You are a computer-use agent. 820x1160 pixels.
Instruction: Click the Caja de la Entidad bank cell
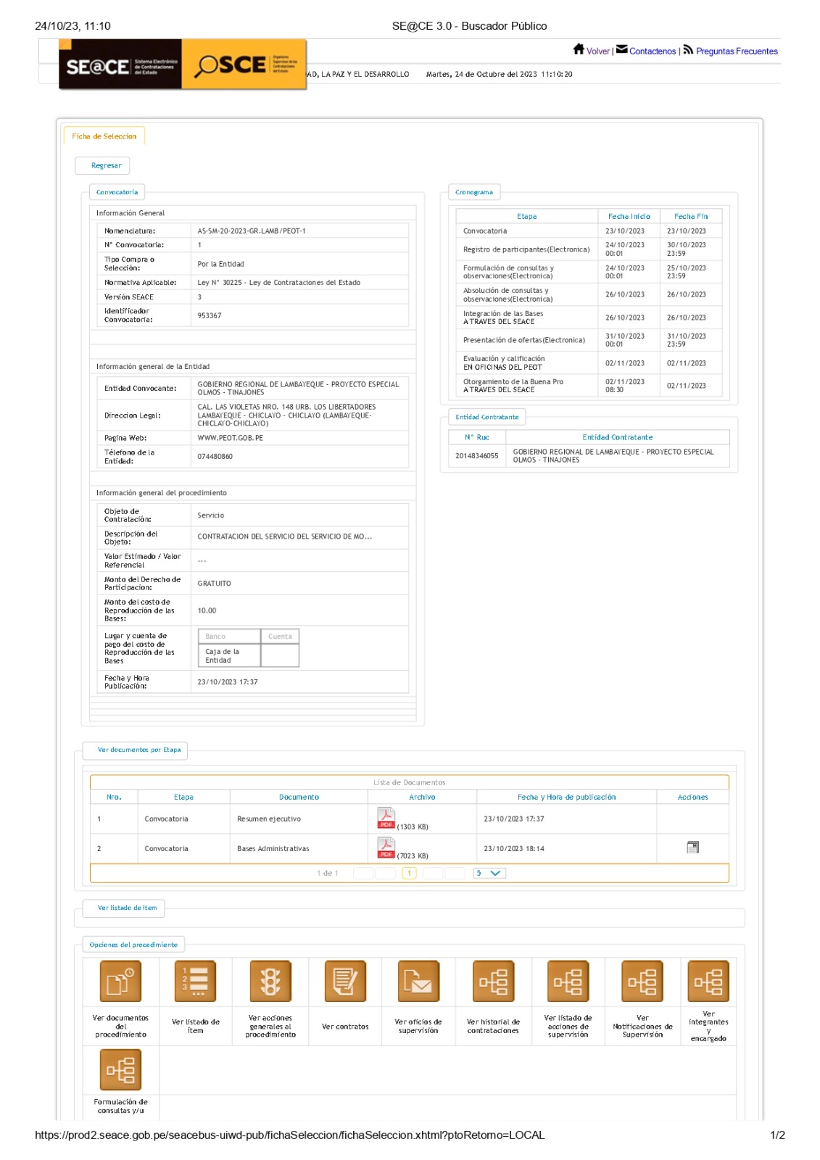[x=229, y=655]
